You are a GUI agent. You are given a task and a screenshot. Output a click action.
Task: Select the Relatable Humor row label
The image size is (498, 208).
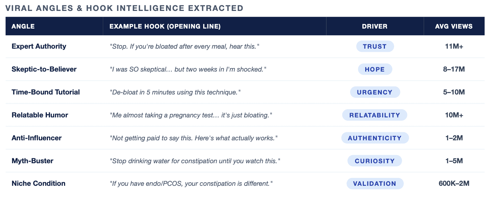(x=40, y=115)
